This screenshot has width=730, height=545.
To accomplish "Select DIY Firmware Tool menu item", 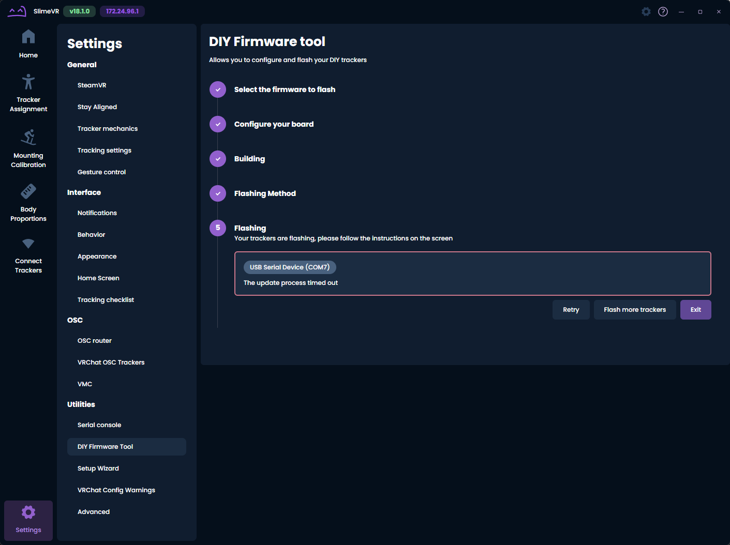I will click(106, 447).
